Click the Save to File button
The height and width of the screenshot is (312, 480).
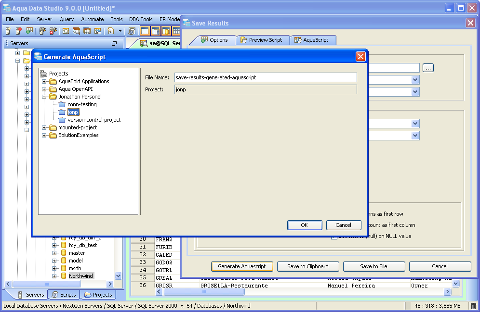pos(374,266)
